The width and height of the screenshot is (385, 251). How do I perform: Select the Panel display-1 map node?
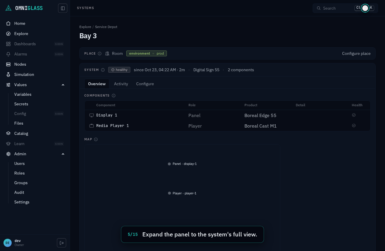[182, 164]
